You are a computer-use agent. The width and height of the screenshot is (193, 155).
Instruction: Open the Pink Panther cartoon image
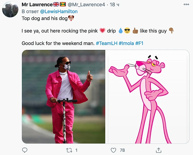coord(147,97)
